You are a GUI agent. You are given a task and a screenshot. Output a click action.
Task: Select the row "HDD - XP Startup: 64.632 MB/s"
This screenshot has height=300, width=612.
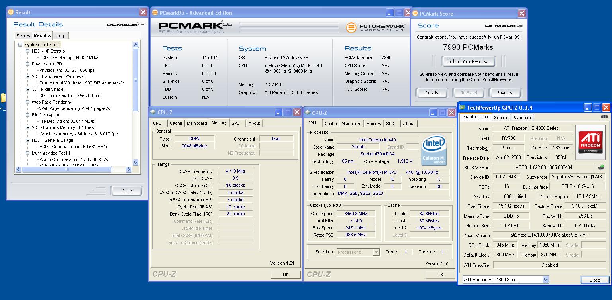tap(69, 57)
